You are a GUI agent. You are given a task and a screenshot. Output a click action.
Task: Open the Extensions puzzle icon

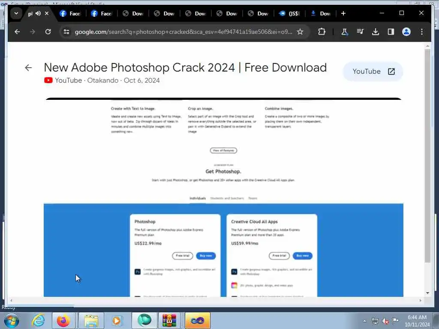[x=322, y=32]
